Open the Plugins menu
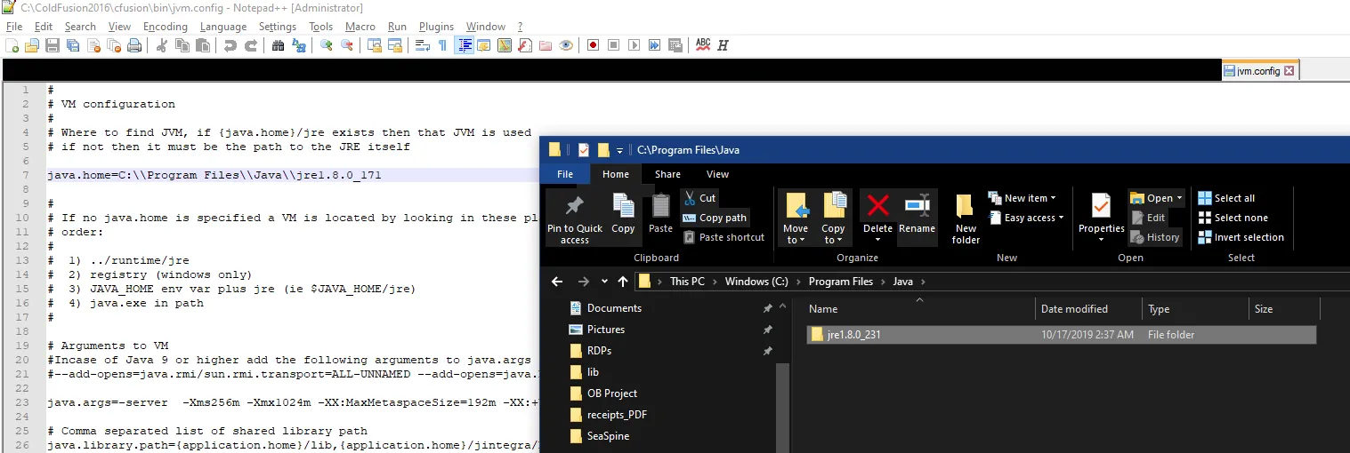 pos(436,27)
